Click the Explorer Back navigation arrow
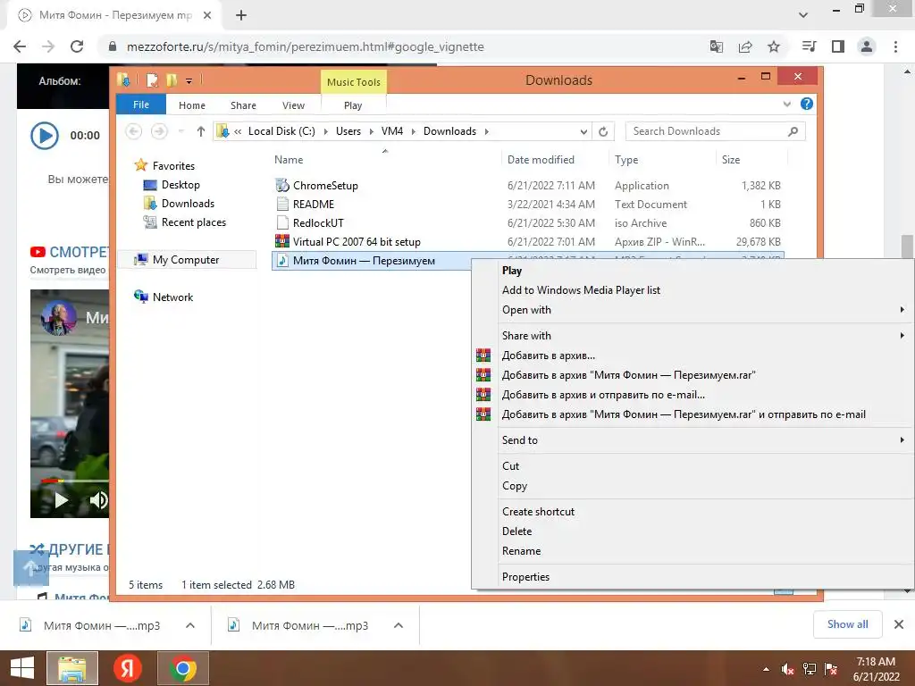Image resolution: width=915 pixels, height=686 pixels. (134, 132)
